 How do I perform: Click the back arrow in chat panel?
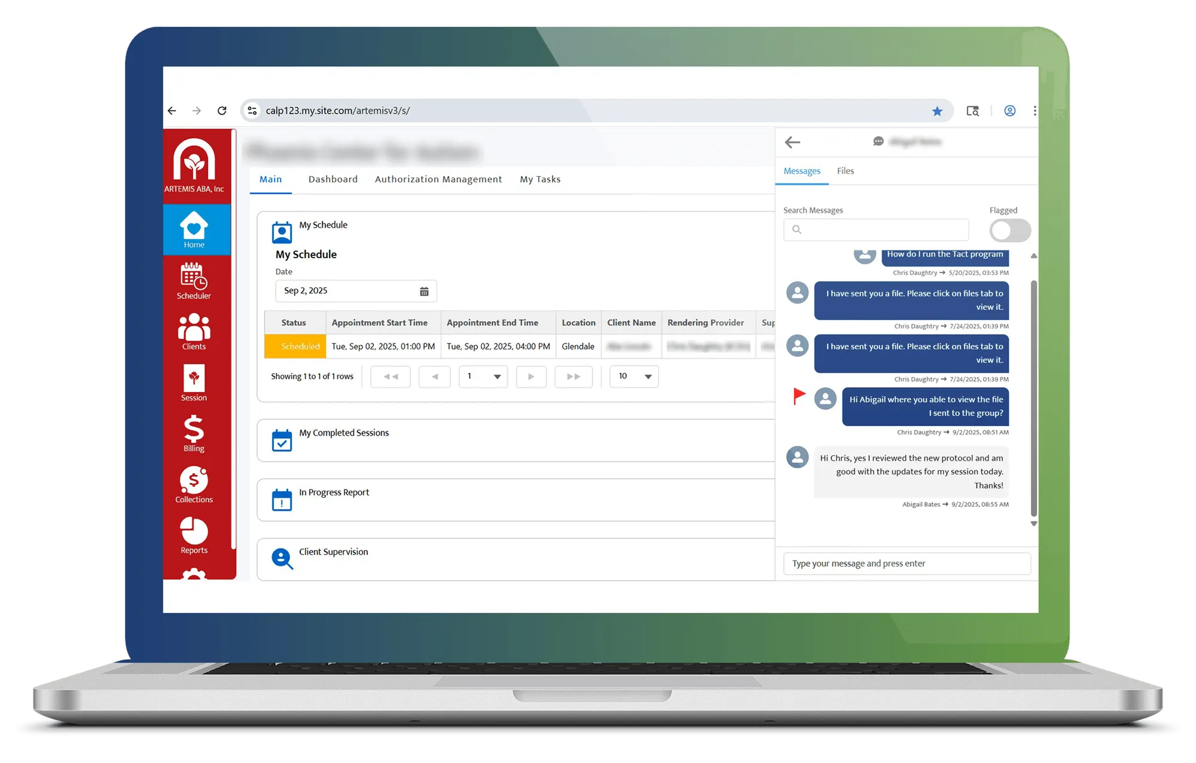point(792,142)
